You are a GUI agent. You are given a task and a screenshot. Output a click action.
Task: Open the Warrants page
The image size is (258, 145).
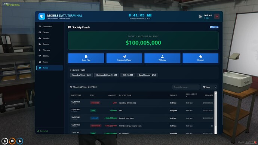(50, 50)
